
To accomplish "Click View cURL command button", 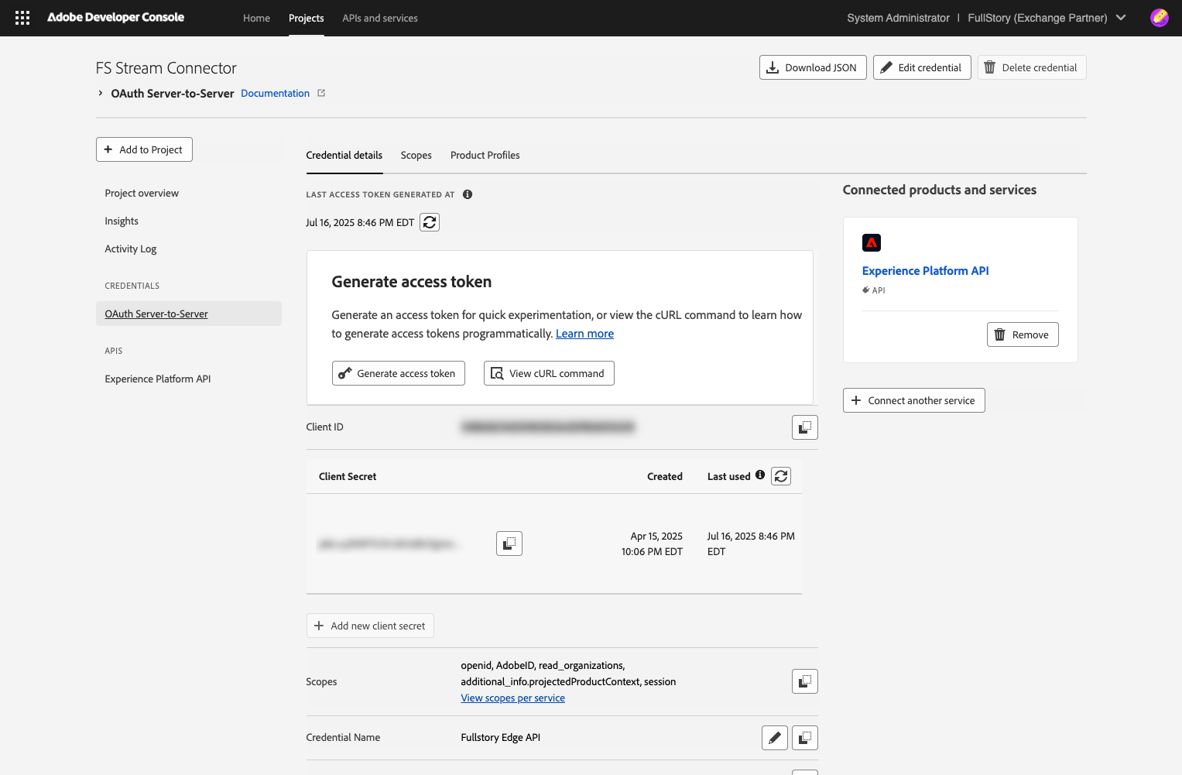I will click(549, 373).
